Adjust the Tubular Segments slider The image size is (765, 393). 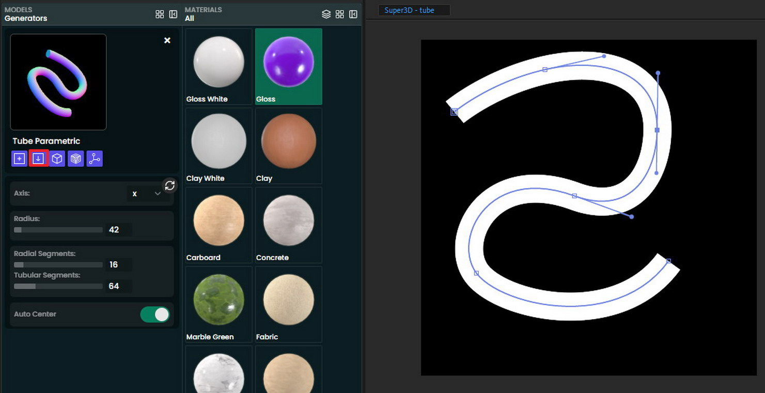tap(58, 286)
